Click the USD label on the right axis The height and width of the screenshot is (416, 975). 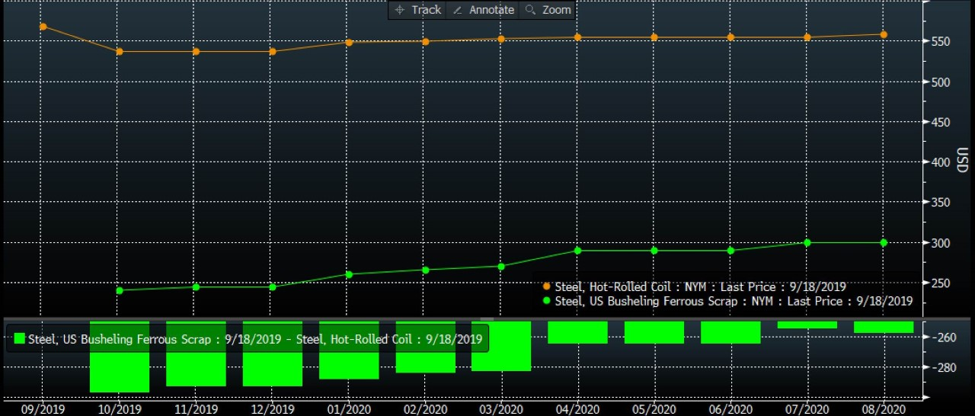pos(963,161)
